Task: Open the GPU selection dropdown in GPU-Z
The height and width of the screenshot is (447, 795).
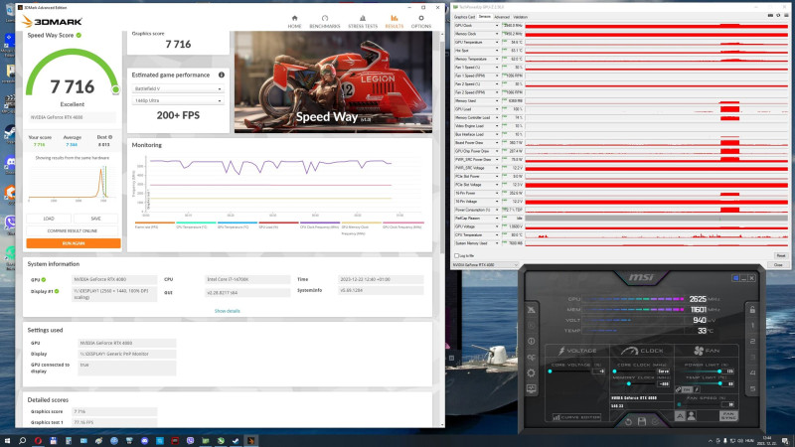Action: click(x=485, y=264)
